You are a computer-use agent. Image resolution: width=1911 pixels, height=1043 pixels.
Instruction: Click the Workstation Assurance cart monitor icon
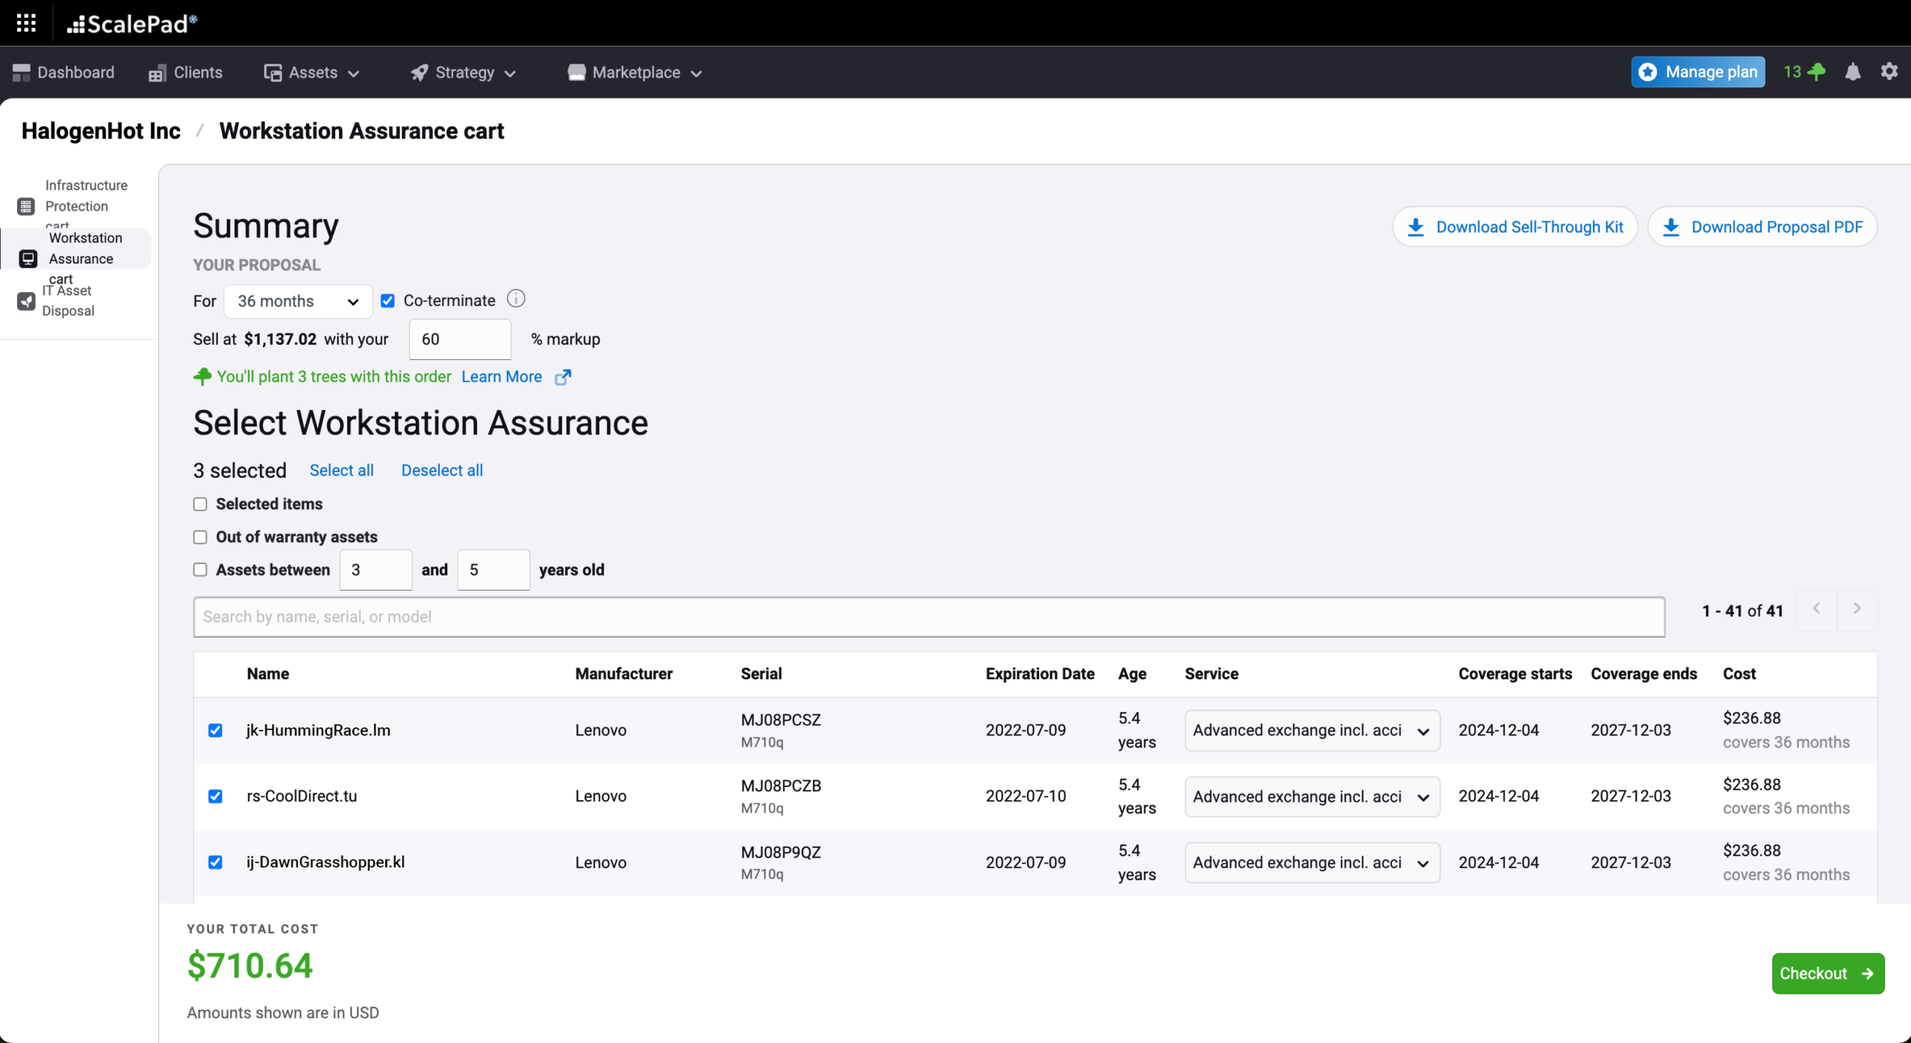pyautogui.click(x=28, y=258)
